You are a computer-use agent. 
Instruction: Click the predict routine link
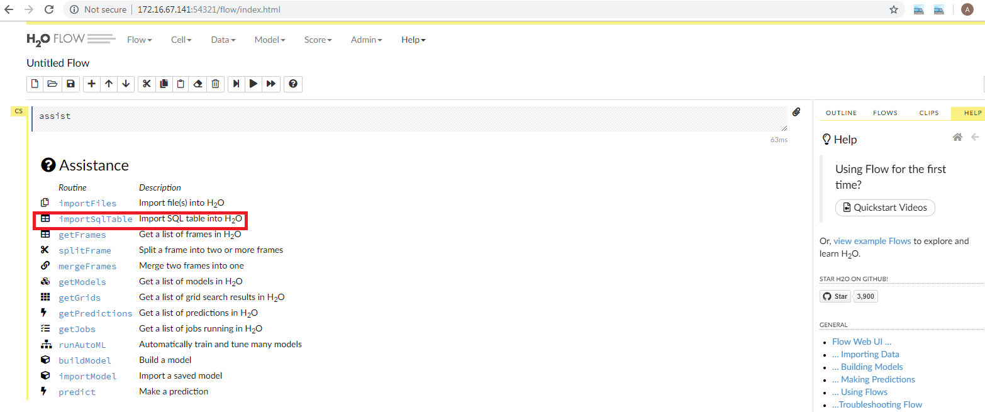pyautogui.click(x=77, y=392)
